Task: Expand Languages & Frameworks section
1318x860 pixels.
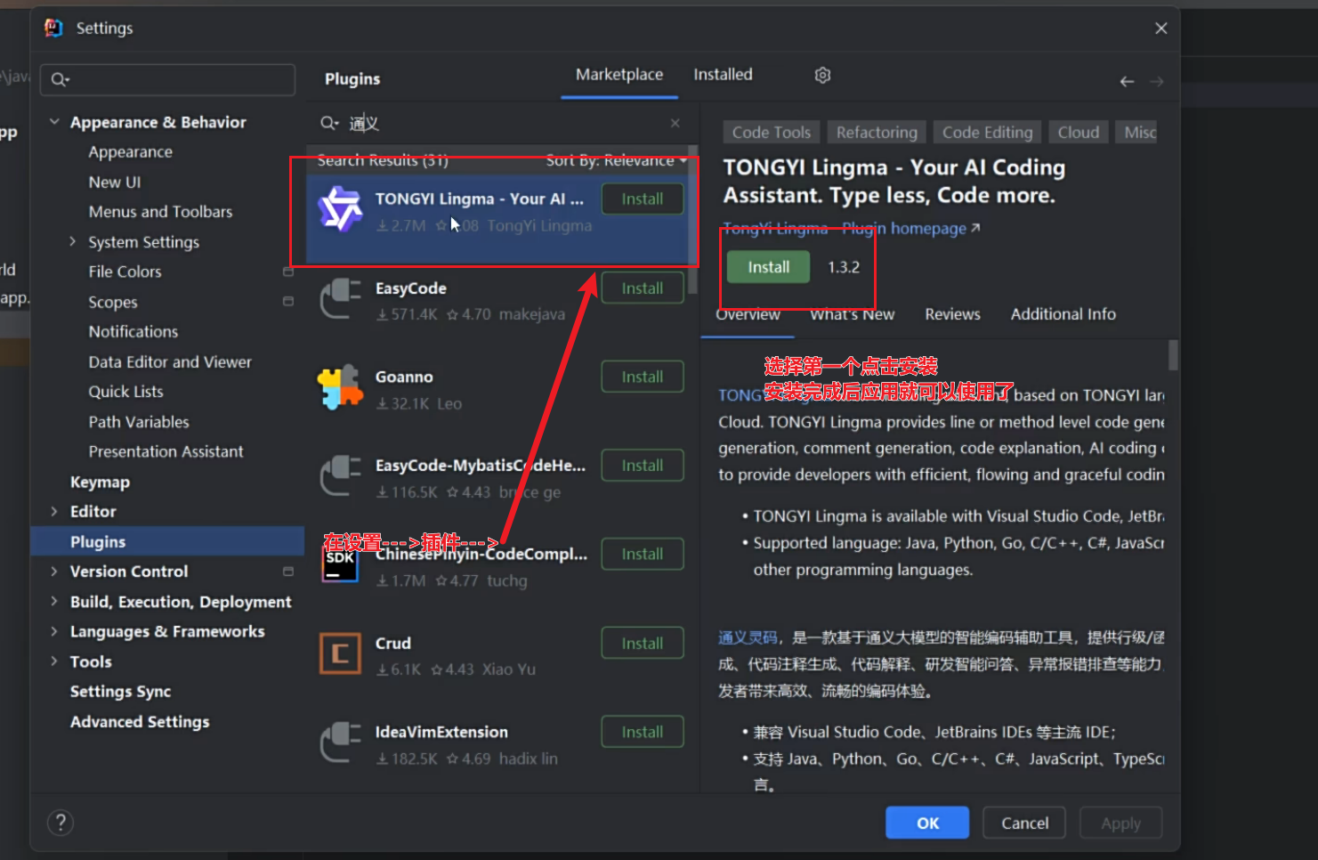Action: point(54,631)
